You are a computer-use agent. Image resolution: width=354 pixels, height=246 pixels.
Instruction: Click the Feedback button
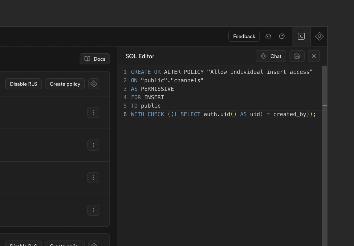(244, 36)
